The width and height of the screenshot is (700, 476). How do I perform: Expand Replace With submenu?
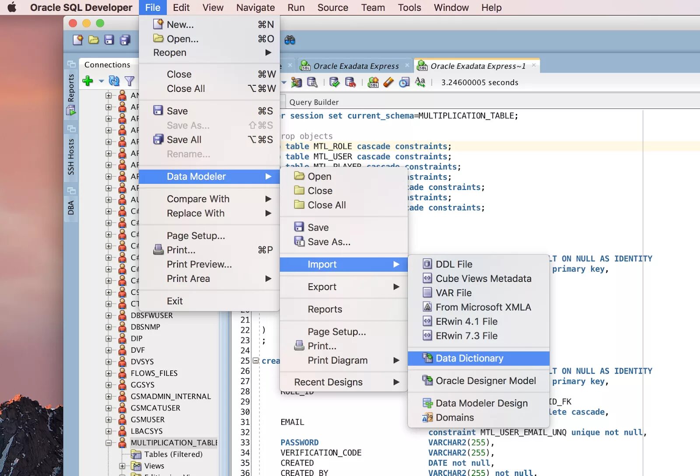[x=209, y=213]
